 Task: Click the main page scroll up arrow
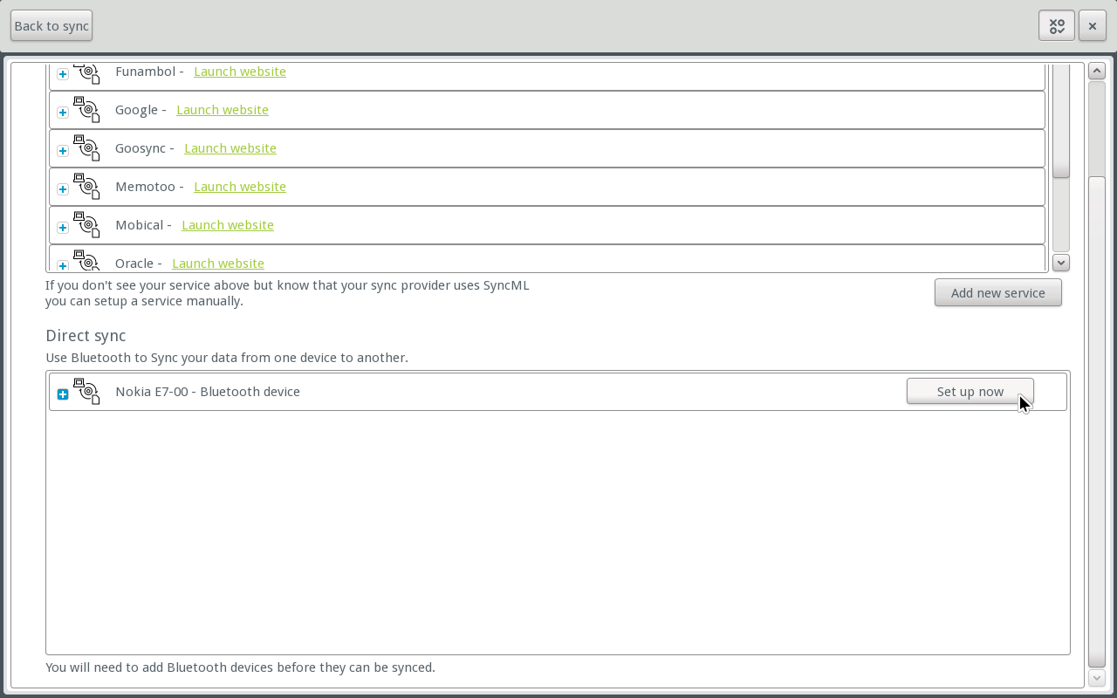(1097, 72)
